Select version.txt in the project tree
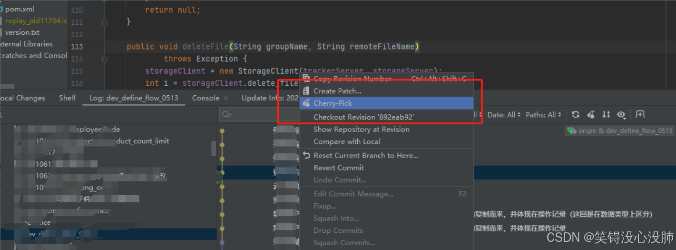This screenshot has width=676, height=250. 22,32
